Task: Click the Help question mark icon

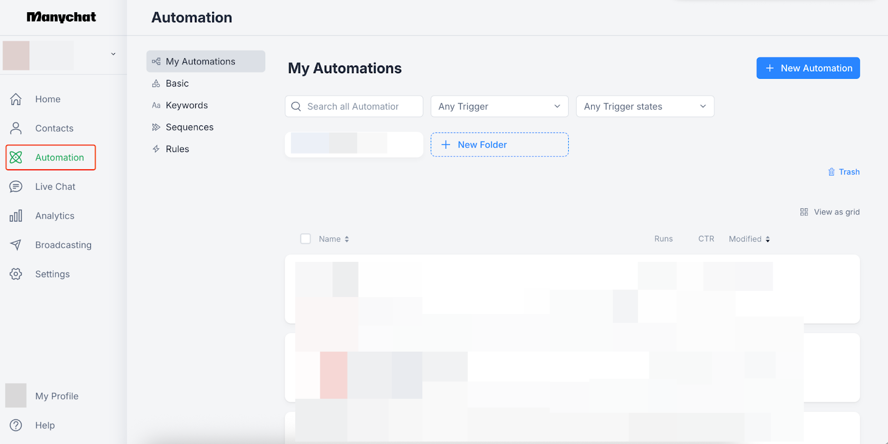Action: click(x=16, y=425)
